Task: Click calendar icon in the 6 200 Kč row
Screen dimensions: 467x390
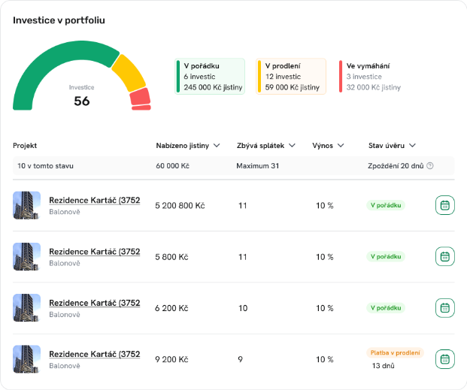Action: 444,307
